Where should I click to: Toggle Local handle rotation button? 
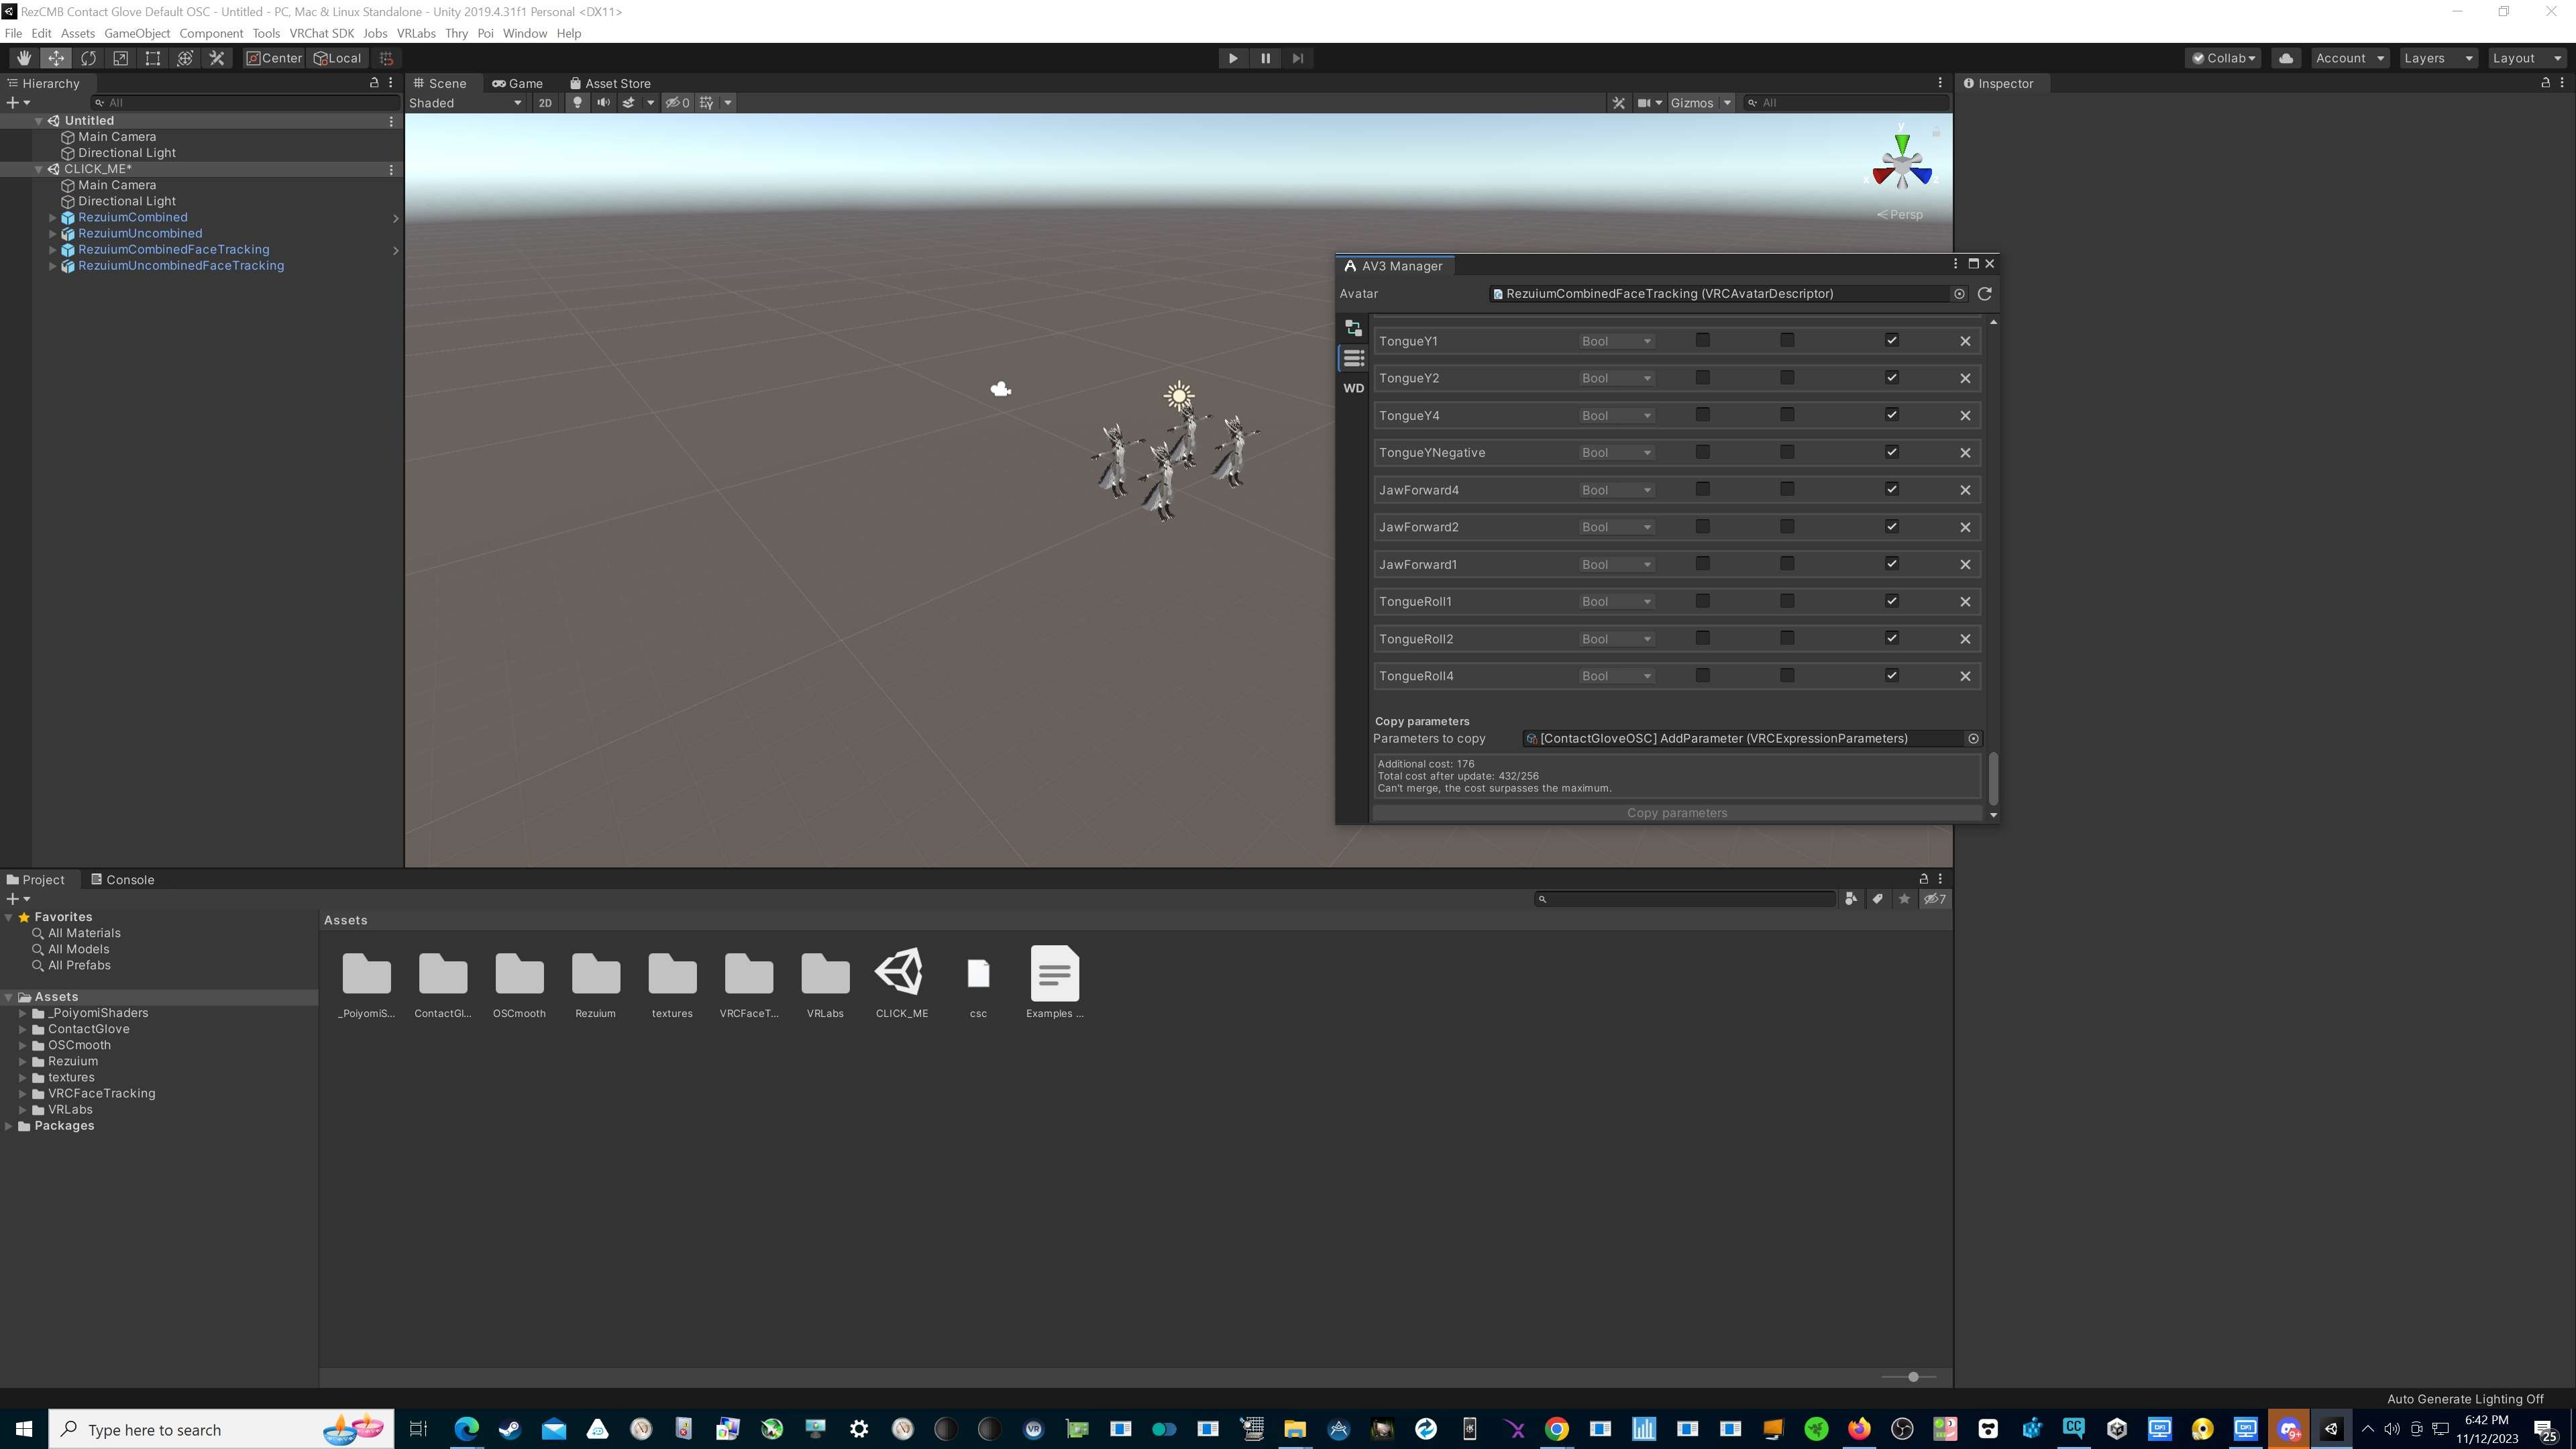click(338, 58)
